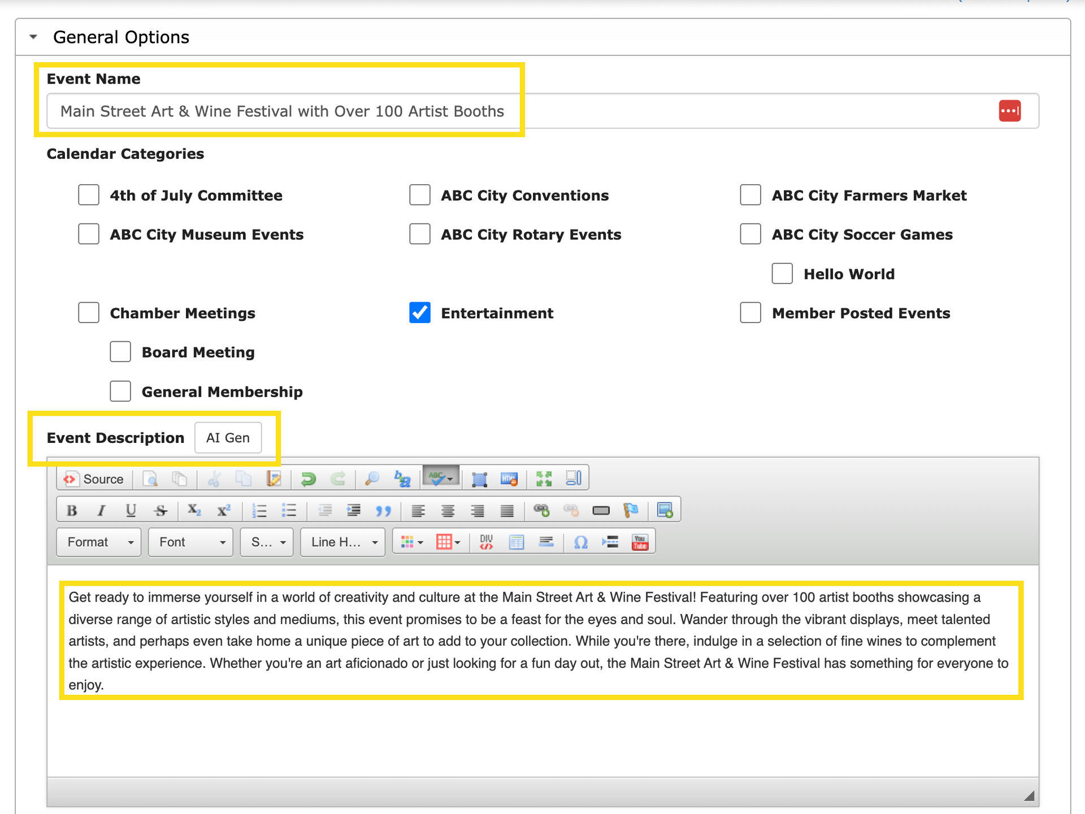
Task: Uncheck the Entertainment category
Action: [419, 312]
